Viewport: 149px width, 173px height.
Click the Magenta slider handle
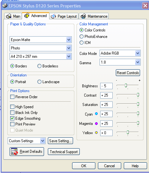(x=138, y=123)
